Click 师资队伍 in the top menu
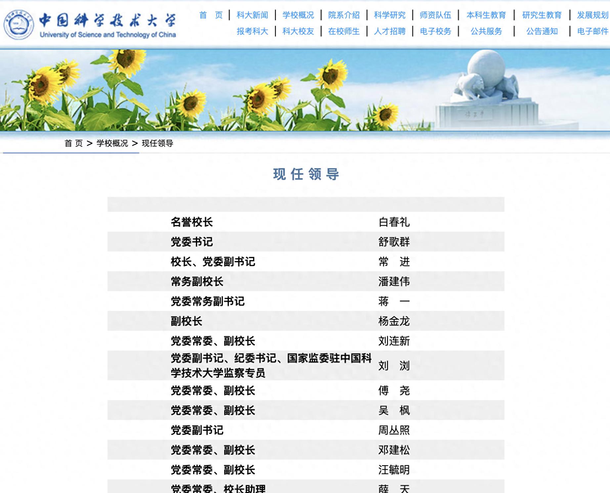610x493 pixels. tap(435, 15)
